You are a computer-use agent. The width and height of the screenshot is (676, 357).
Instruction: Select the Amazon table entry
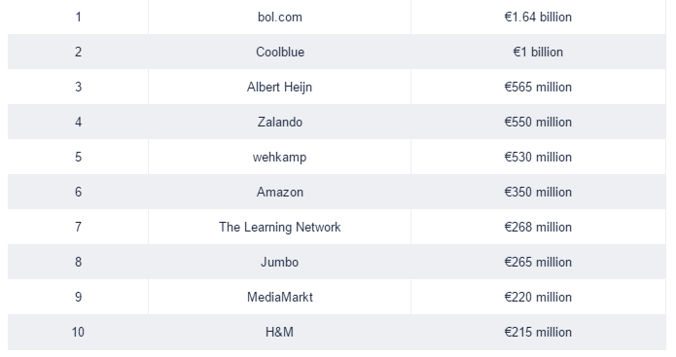pos(280,192)
